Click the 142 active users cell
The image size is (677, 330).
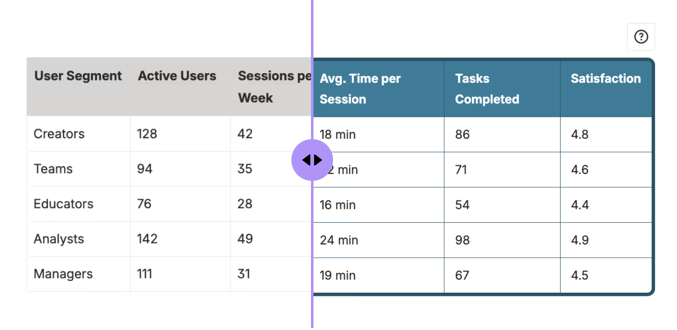(147, 239)
